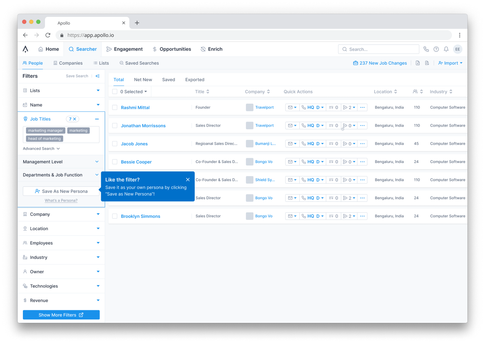Sort by the Title column header
Screen dimensions: 485x344
202,92
